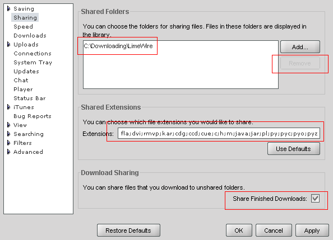The width and height of the screenshot is (333, 240).
Task: Click inside the Extensions text field
Action: coord(219,133)
